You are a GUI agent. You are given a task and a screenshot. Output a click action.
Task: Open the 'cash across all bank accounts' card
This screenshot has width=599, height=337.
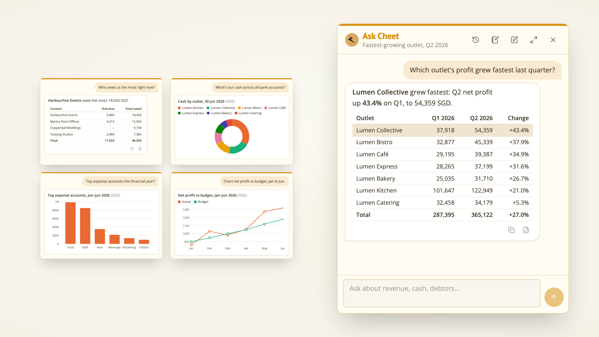(232, 122)
